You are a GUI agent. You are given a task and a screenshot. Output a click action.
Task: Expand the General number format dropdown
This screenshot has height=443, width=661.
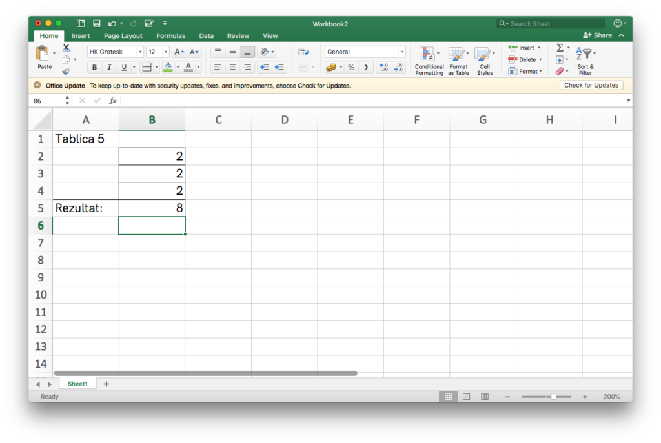365,52
